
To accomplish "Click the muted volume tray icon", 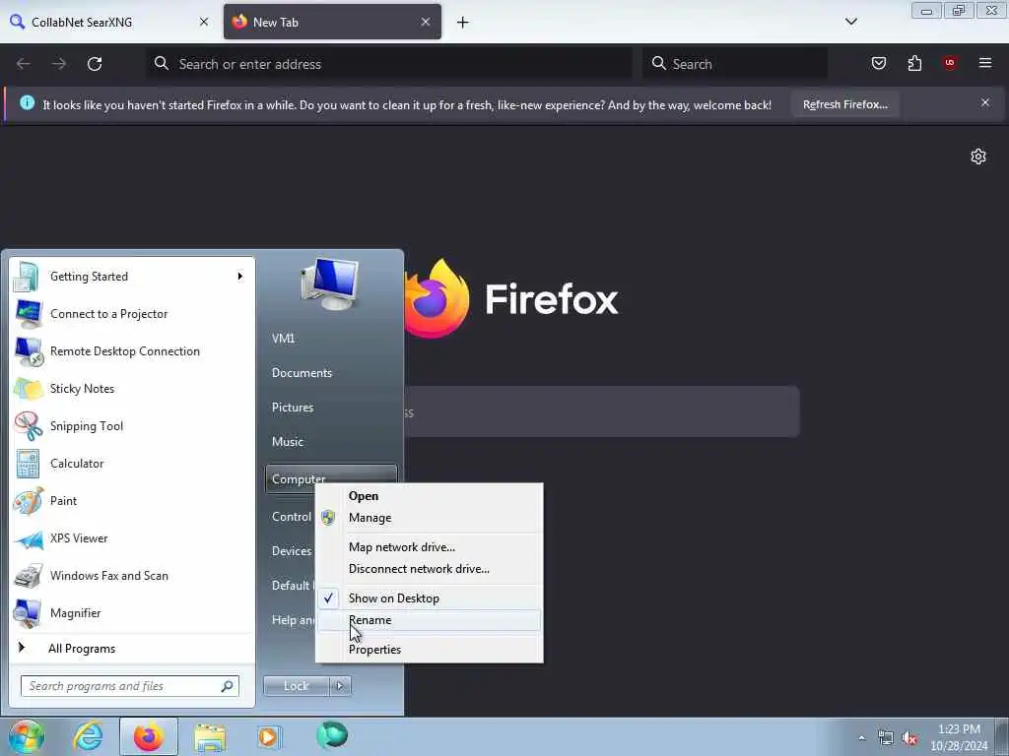I will (x=909, y=738).
